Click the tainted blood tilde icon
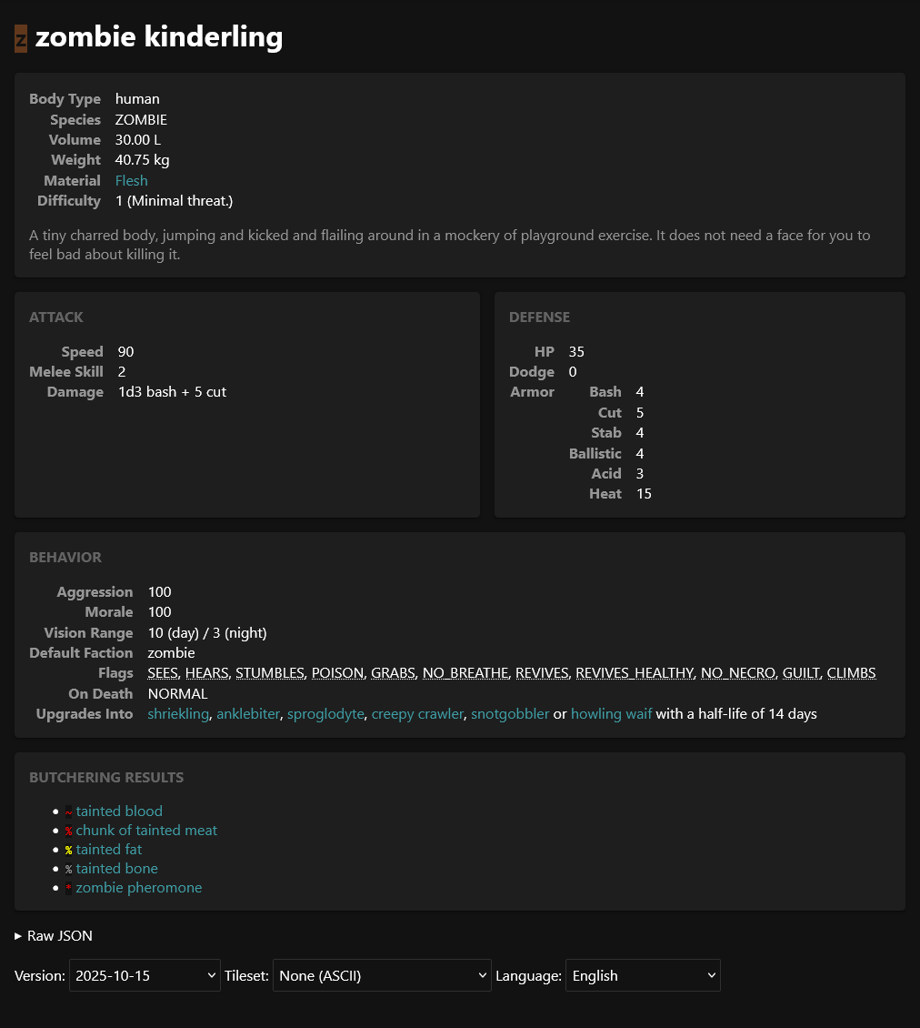This screenshot has width=920, height=1028. (x=69, y=812)
